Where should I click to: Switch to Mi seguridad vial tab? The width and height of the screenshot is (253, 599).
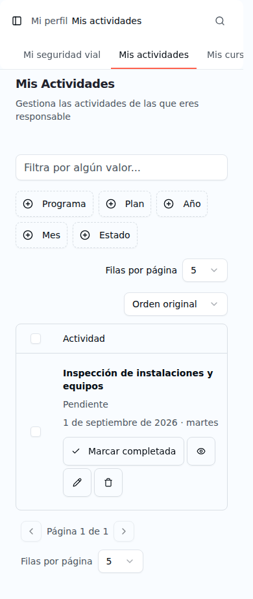click(62, 55)
